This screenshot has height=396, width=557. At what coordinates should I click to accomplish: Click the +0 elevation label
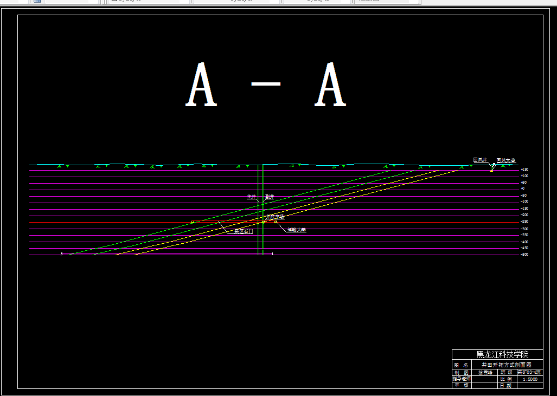(x=522, y=189)
